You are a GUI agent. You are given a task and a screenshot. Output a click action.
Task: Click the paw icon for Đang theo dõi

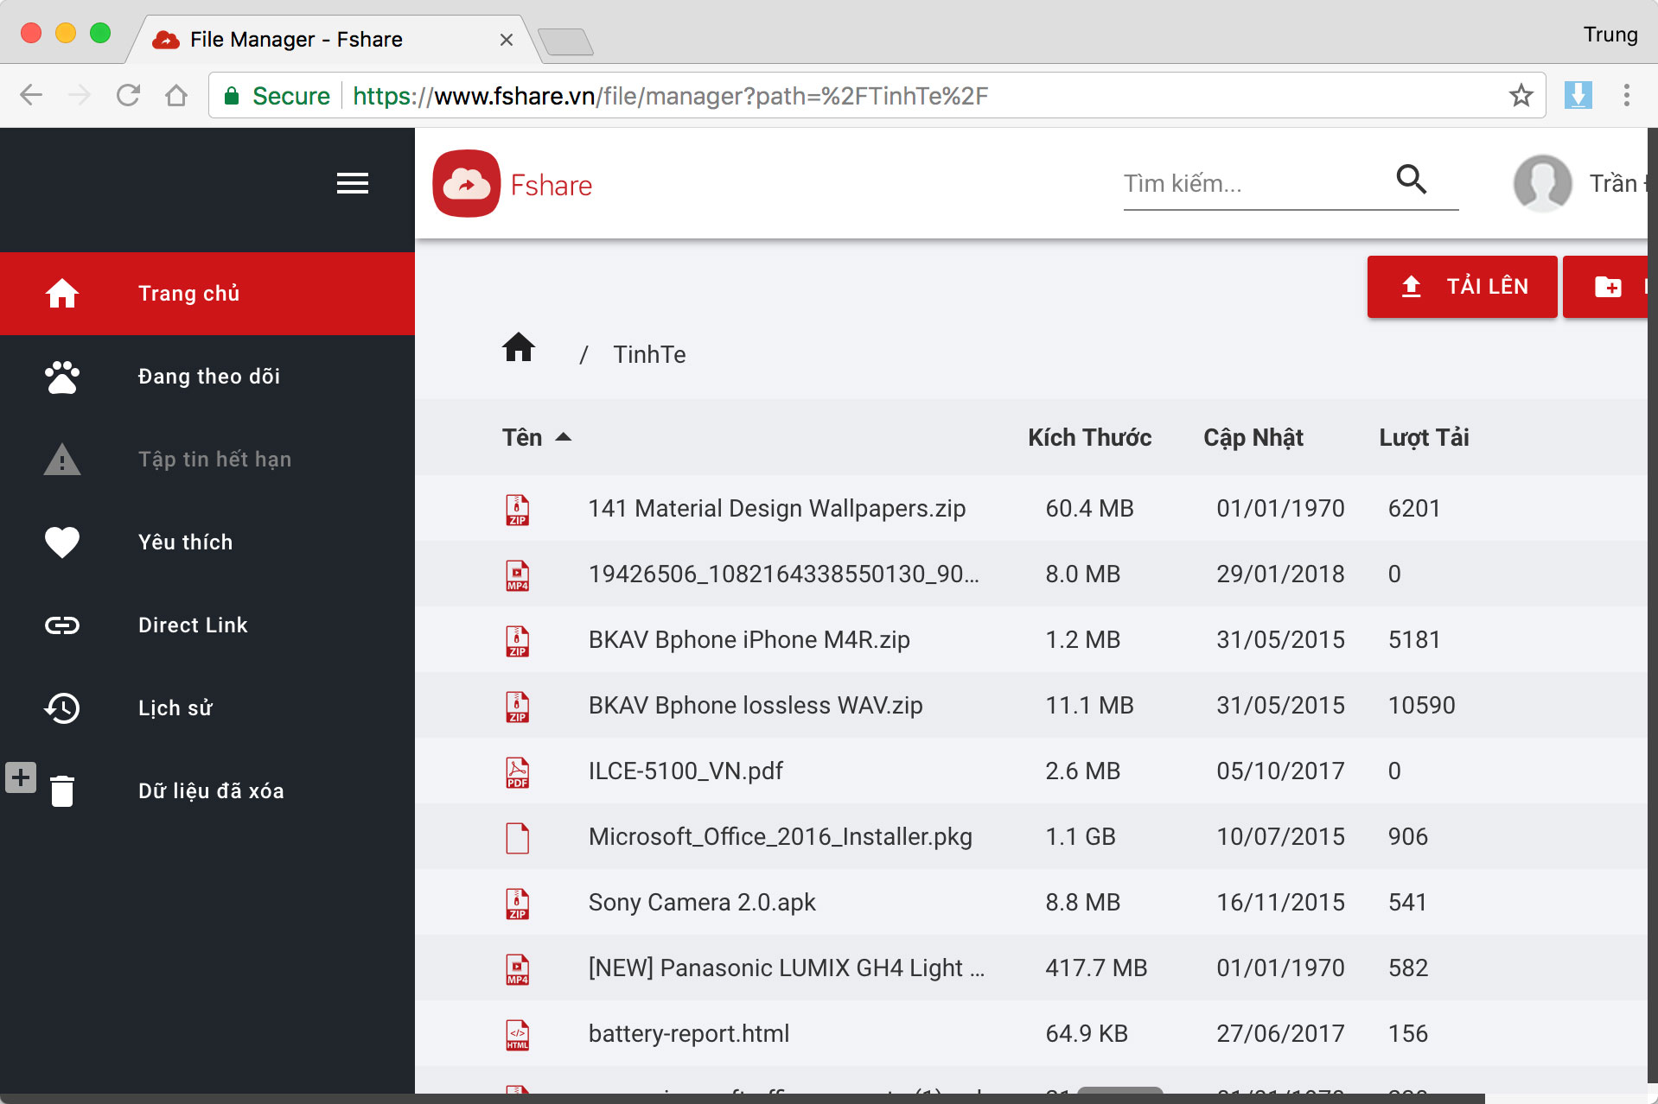[x=62, y=377]
